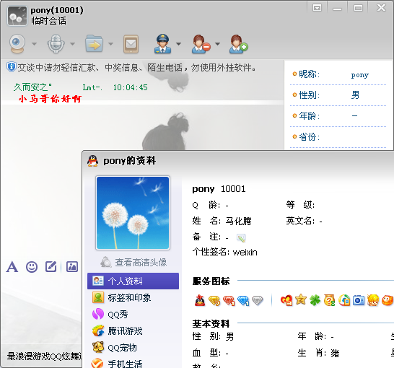Click the send-file folder icon

(94, 43)
